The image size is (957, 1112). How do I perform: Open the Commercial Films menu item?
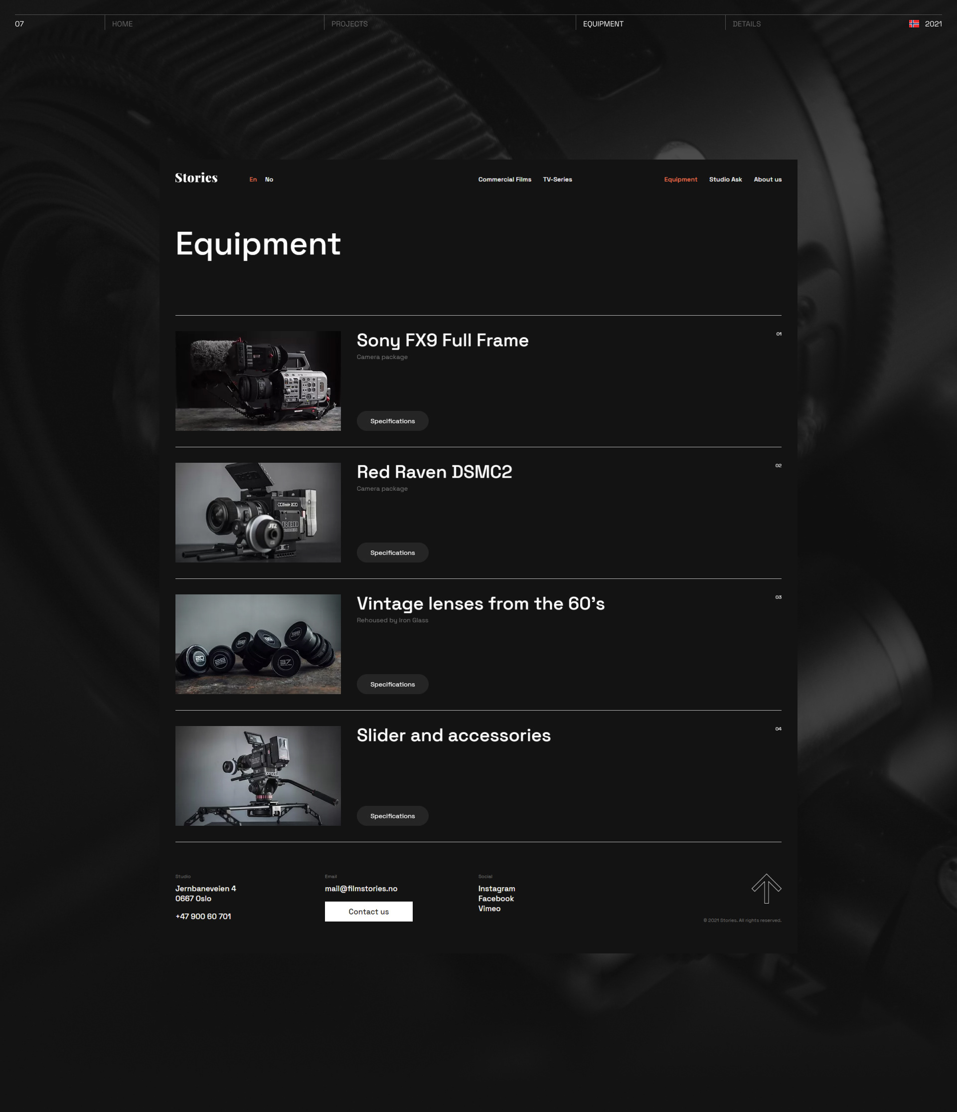point(504,179)
